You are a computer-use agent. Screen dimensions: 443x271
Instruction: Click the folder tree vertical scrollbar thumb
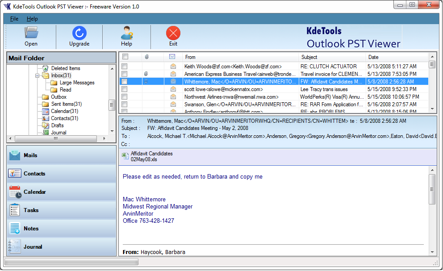point(112,105)
